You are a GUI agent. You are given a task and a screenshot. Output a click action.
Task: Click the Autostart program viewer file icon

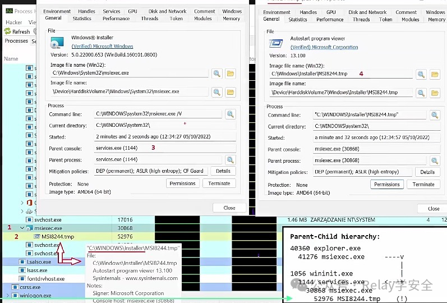276,43
